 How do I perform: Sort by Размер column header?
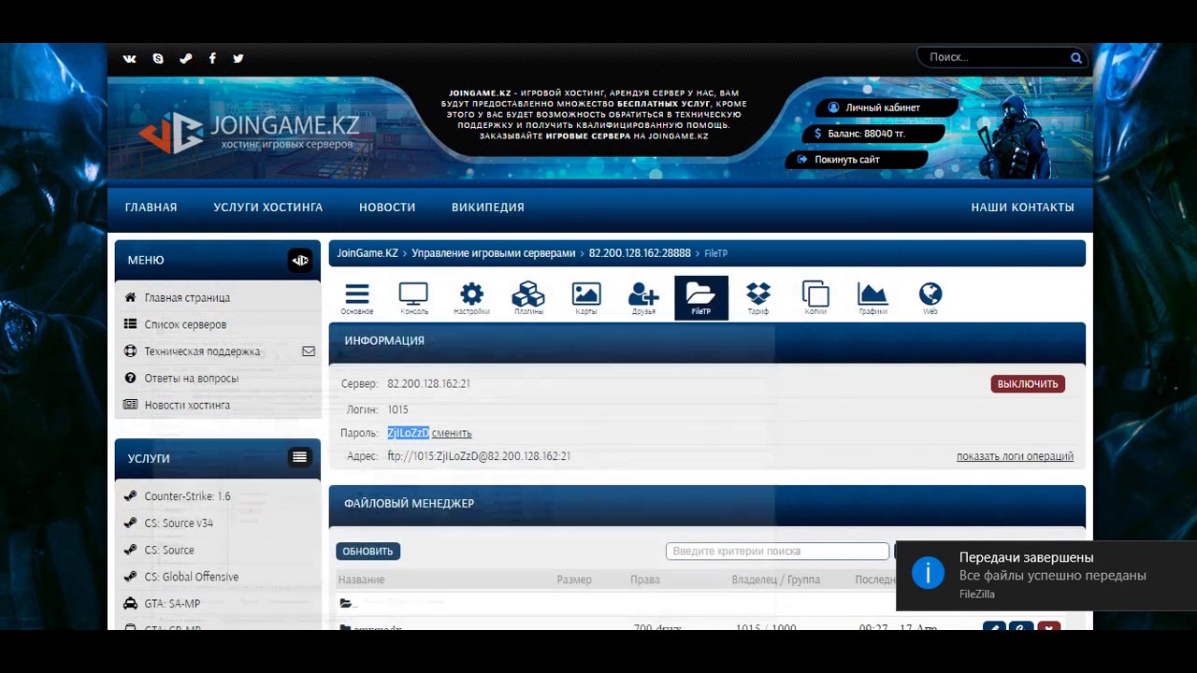(574, 580)
